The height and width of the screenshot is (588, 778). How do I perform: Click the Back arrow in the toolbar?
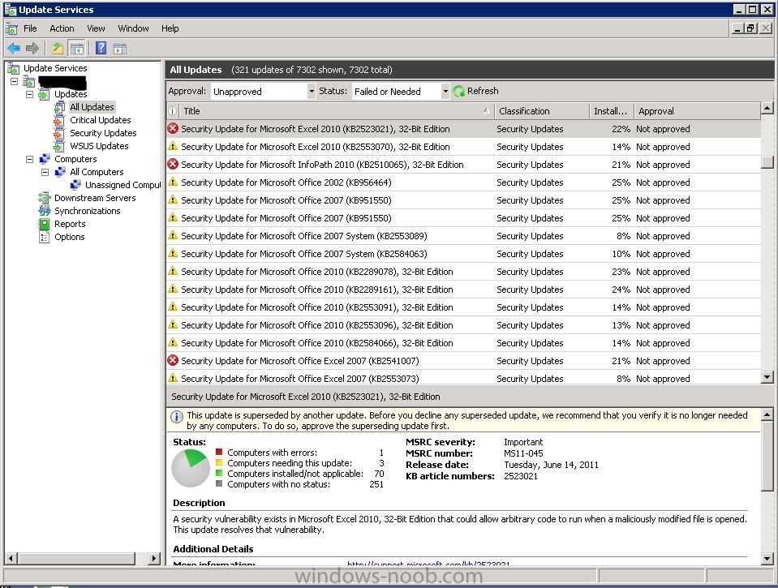(x=14, y=48)
